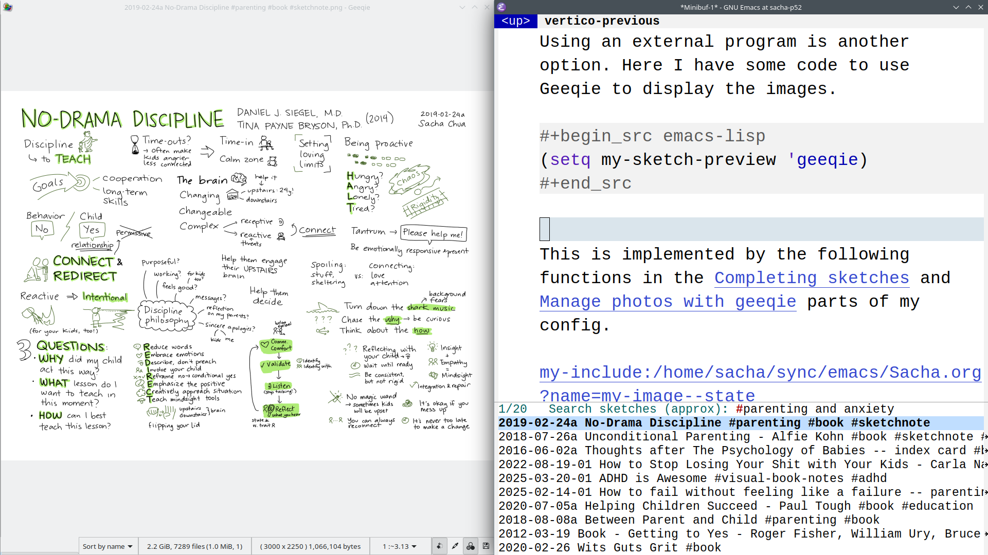Open the Sort by name dropdown

[107, 546]
